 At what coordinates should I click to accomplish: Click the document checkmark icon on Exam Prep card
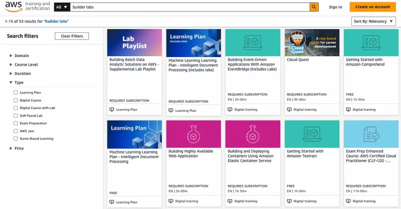371,134
